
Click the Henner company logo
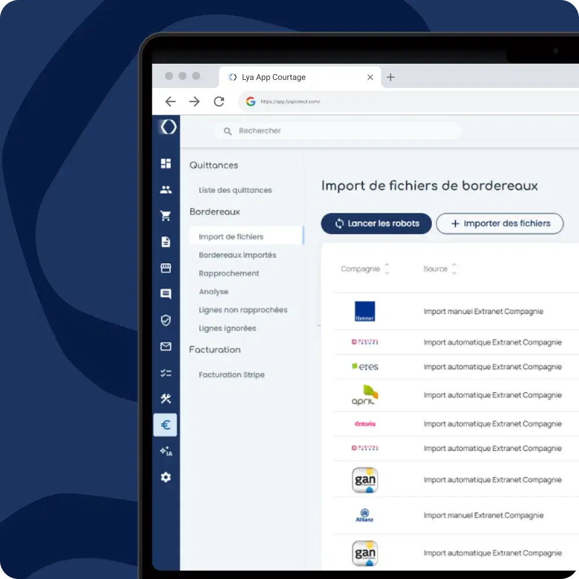click(364, 312)
